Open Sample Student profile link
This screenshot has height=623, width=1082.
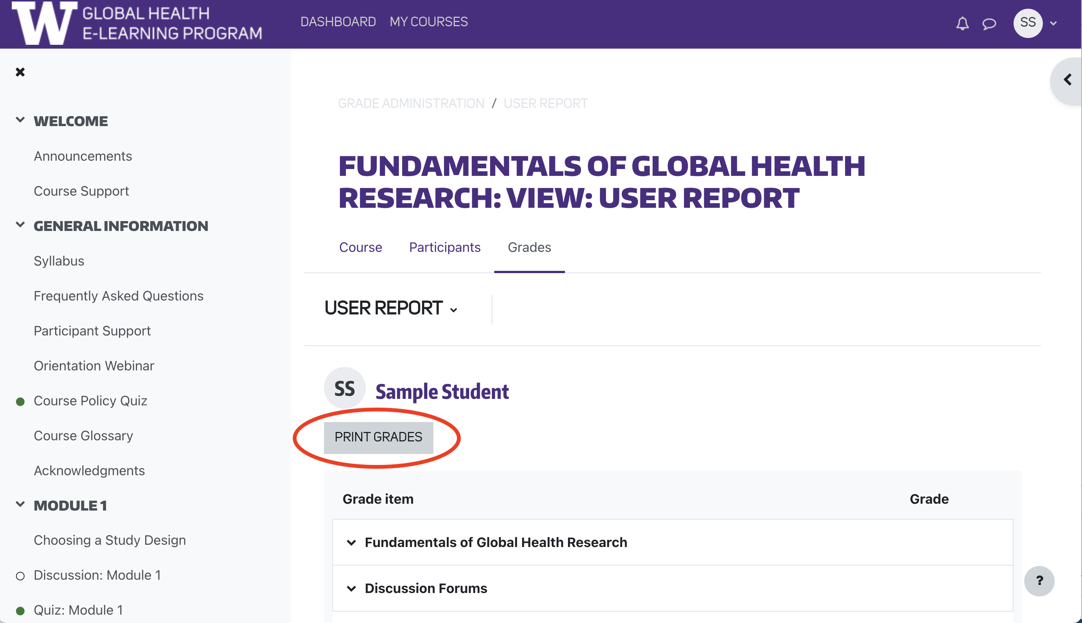pyautogui.click(x=442, y=392)
